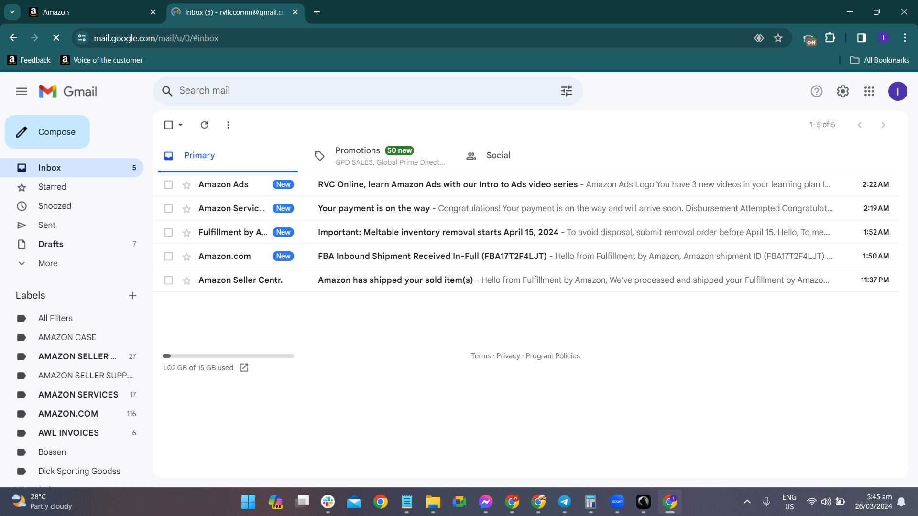Image resolution: width=918 pixels, height=516 pixels.
Task: Open the Gmail main menu hamburger icon
Action: tap(22, 91)
